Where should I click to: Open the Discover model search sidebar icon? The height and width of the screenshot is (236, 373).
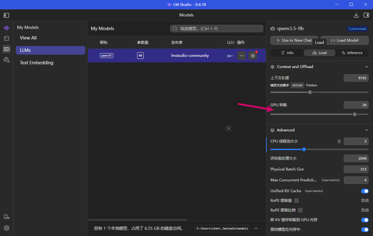point(7,60)
